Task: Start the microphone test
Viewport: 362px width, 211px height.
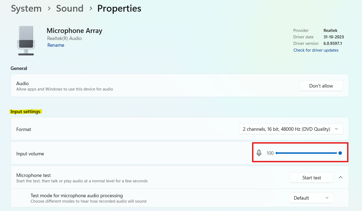Action: coord(311,178)
